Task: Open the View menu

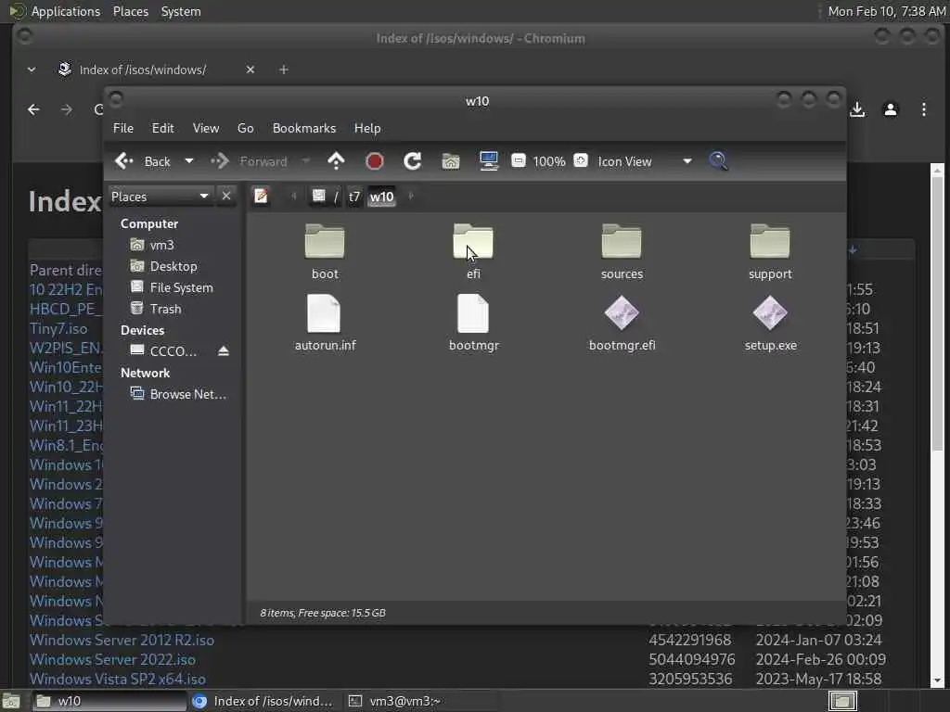Action: coord(206,128)
